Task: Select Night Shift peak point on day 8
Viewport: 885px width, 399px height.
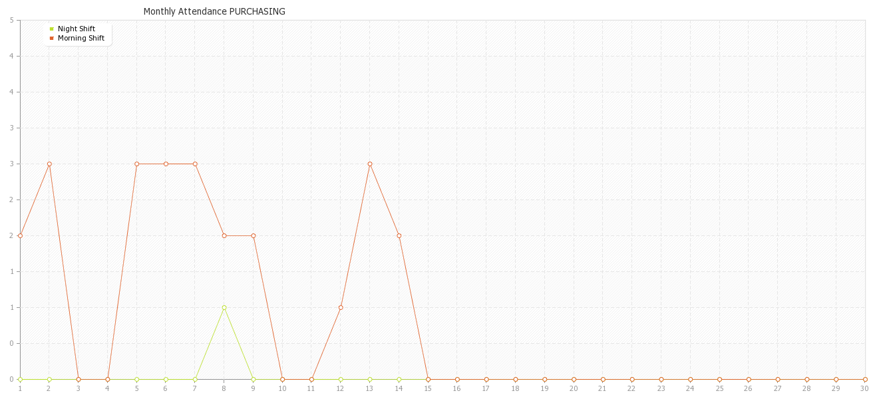Action: click(x=224, y=307)
